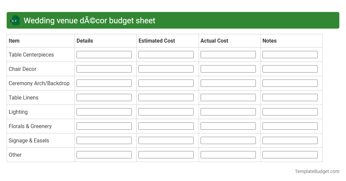Click Actual Cost field for Florals & Greenery
Image resolution: width=346 pixels, height=181 pixels.
228,126
